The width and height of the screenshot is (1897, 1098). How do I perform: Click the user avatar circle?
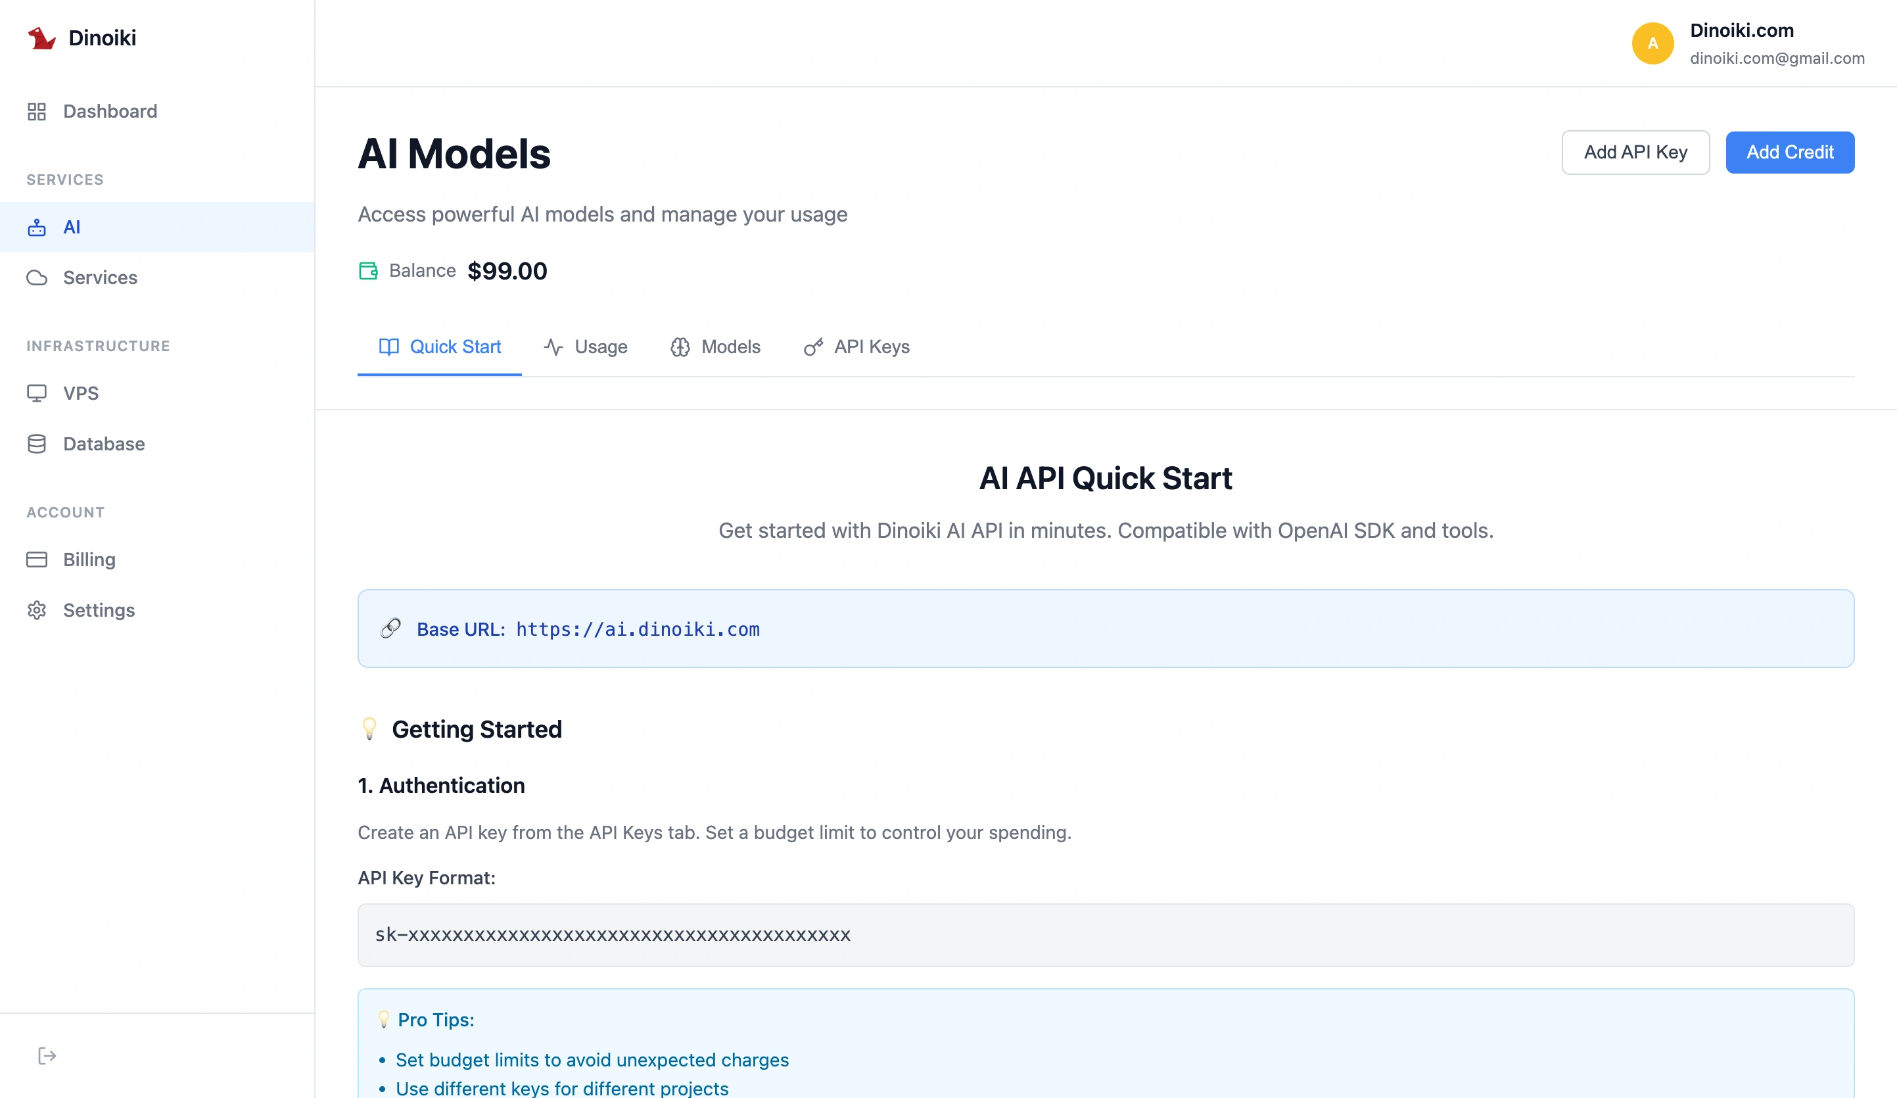point(1652,43)
